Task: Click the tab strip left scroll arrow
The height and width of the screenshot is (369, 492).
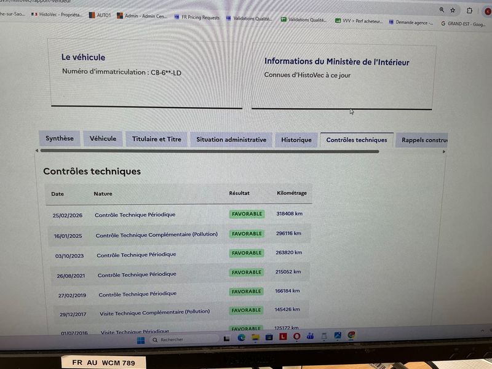Action: 37,151
